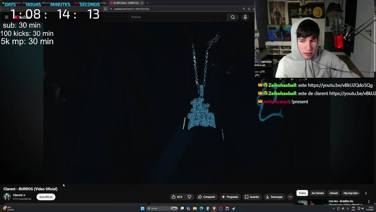Open Task View in taskbar
Image resolution: width=376 pixels, height=212 pixels.
coord(182,208)
